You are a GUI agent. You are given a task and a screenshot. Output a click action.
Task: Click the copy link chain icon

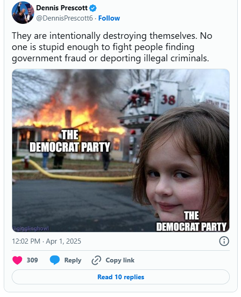[96, 260]
